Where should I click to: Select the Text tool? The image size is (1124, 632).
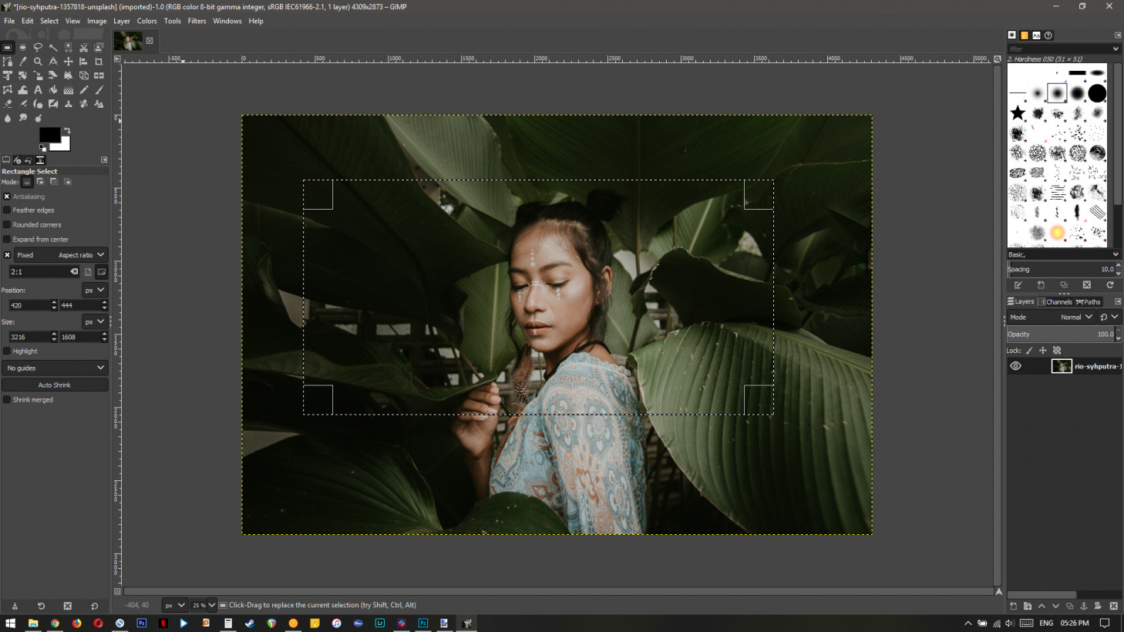(38, 89)
